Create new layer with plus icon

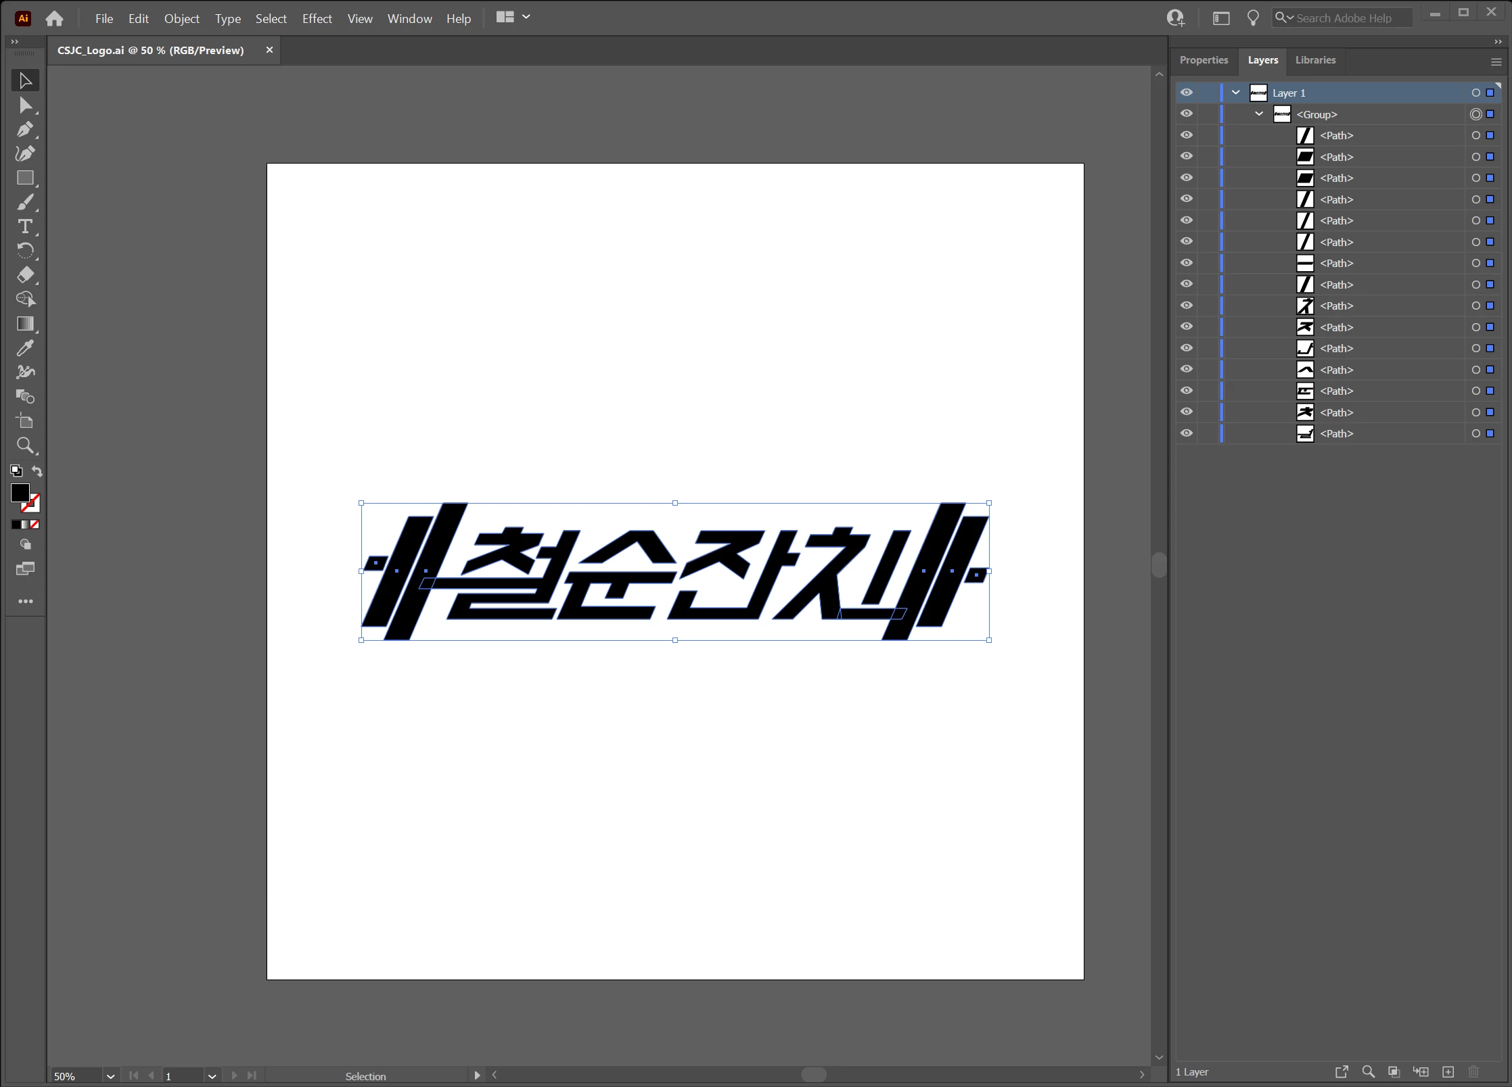1448,1071
